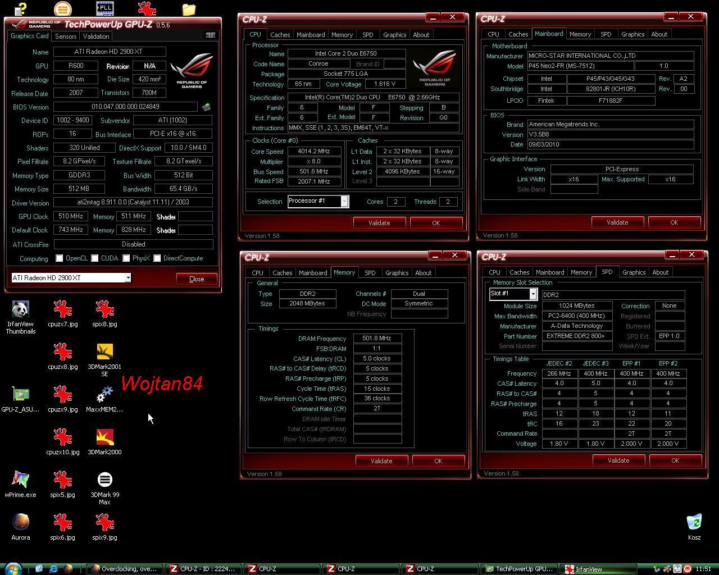Viewport: 719px width, 575px height.
Task: Click OK in the CPU-Z Memory window
Action: click(438, 461)
